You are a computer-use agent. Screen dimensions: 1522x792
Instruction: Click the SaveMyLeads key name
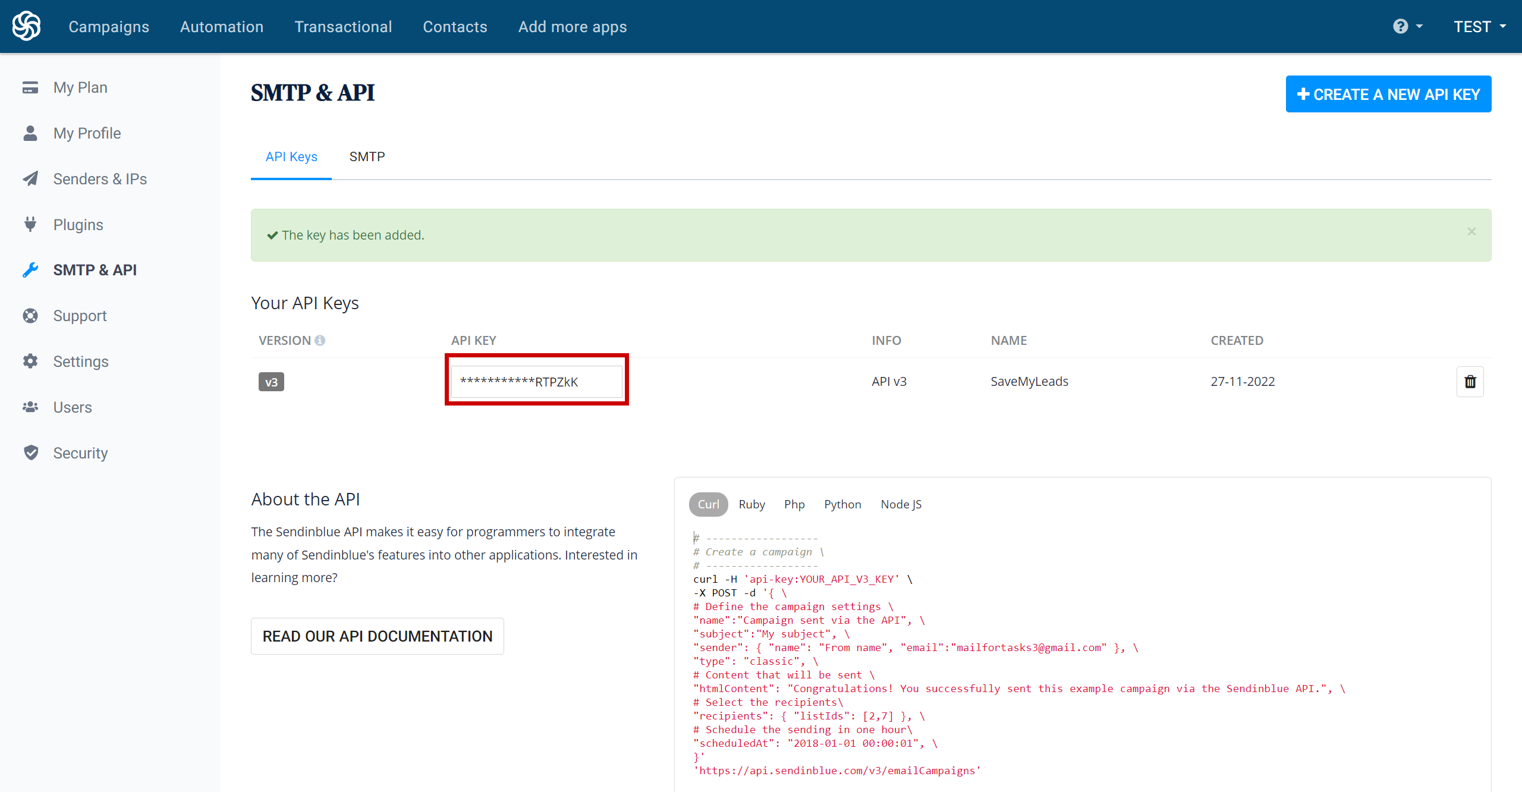click(x=1029, y=382)
